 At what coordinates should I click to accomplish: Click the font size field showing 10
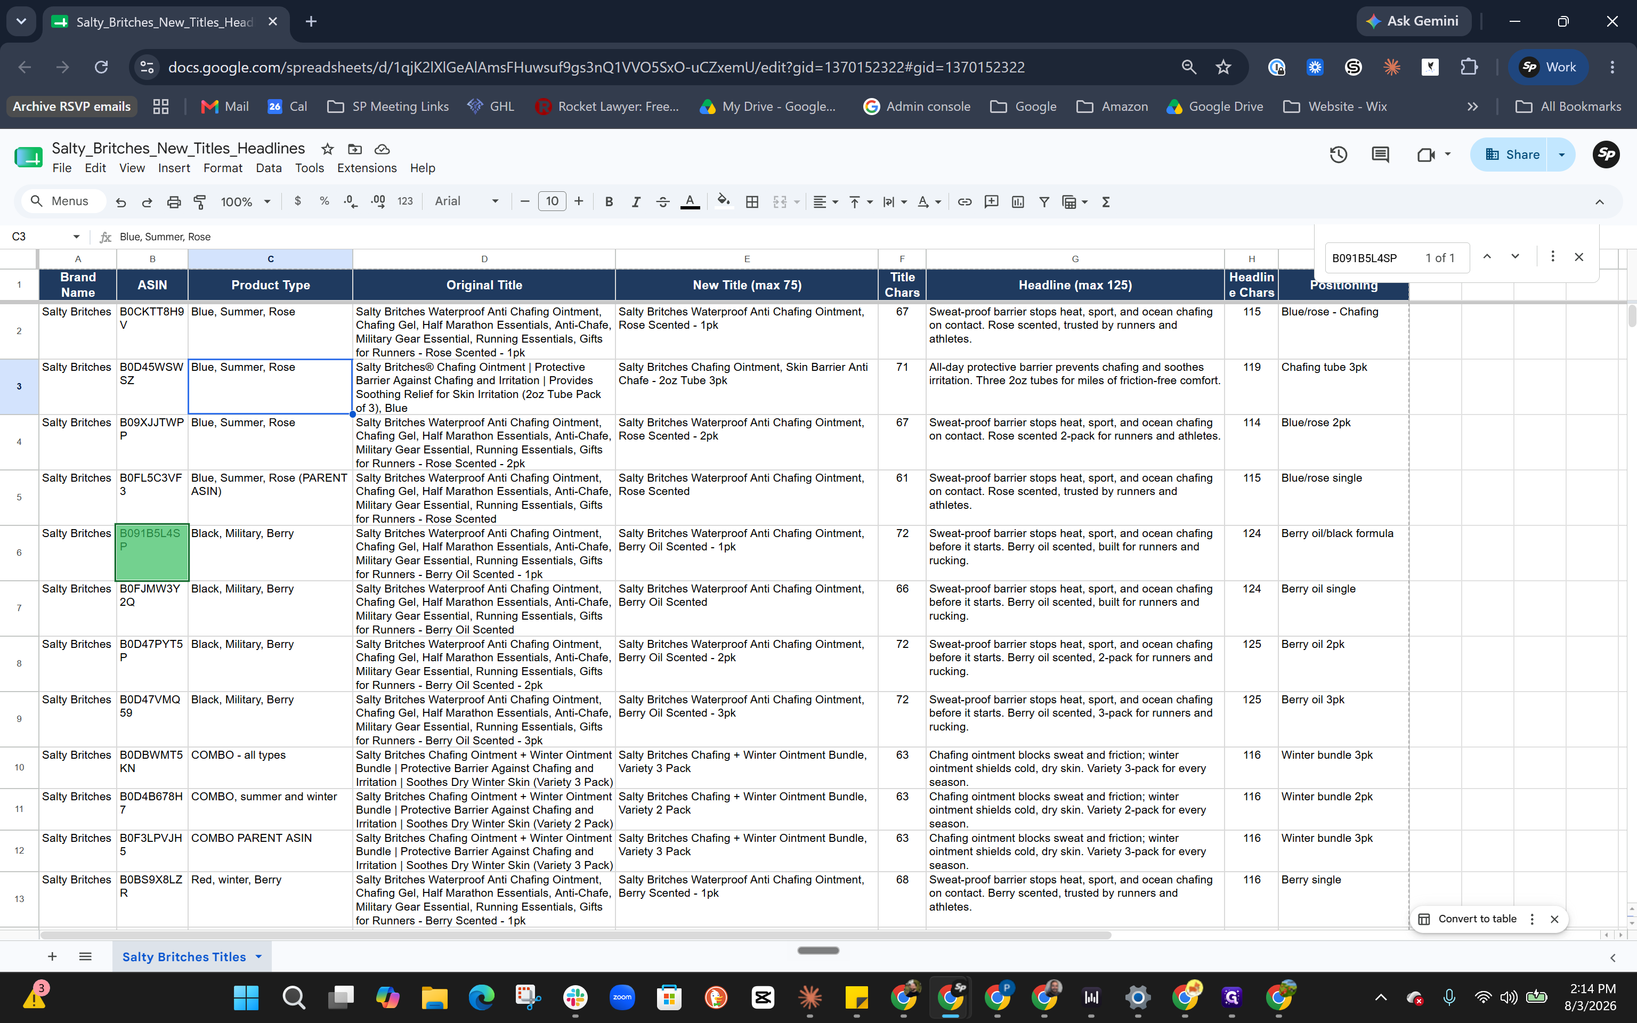(552, 201)
